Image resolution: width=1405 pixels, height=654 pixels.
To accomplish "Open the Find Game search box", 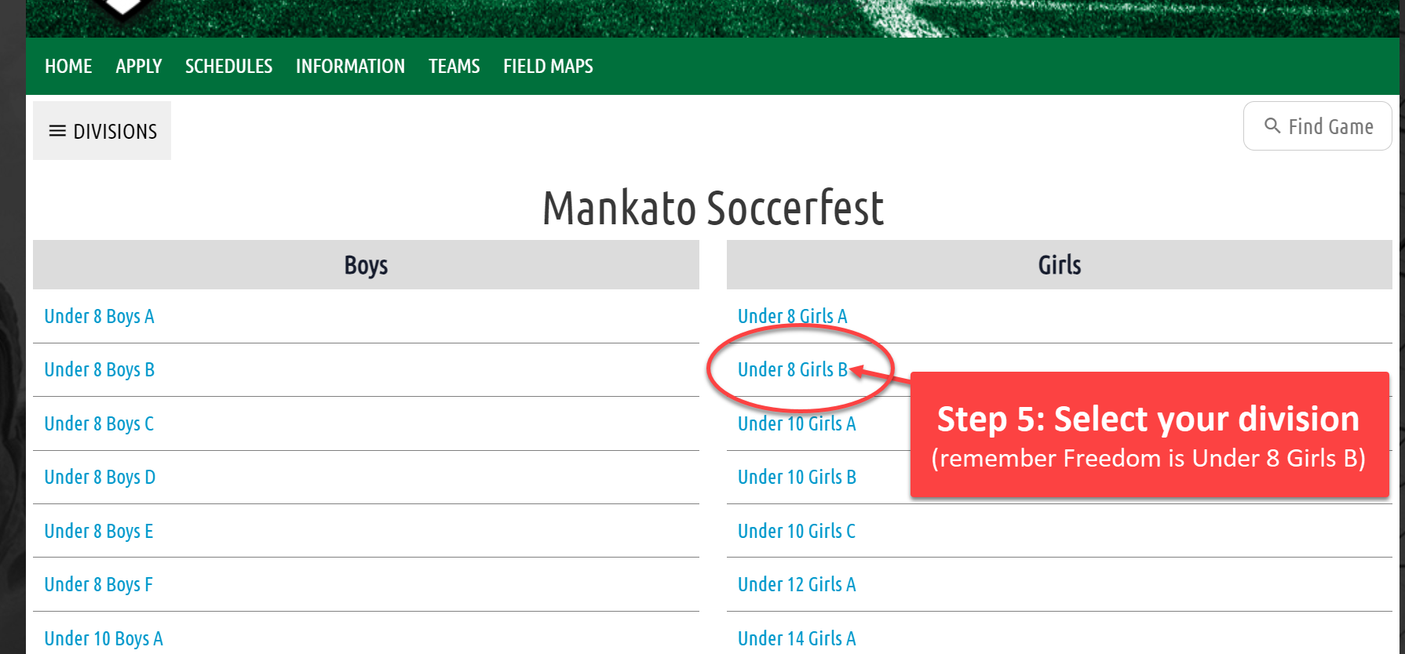I will click(x=1318, y=125).
